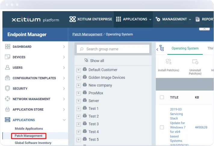214x146 pixels.
Task: Expand the Default Customer group
Action: click(79, 70)
